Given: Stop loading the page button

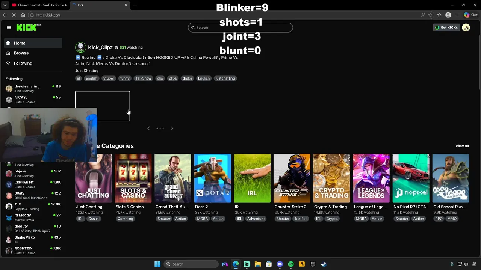Looking at the screenshot, I should (x=14, y=15).
